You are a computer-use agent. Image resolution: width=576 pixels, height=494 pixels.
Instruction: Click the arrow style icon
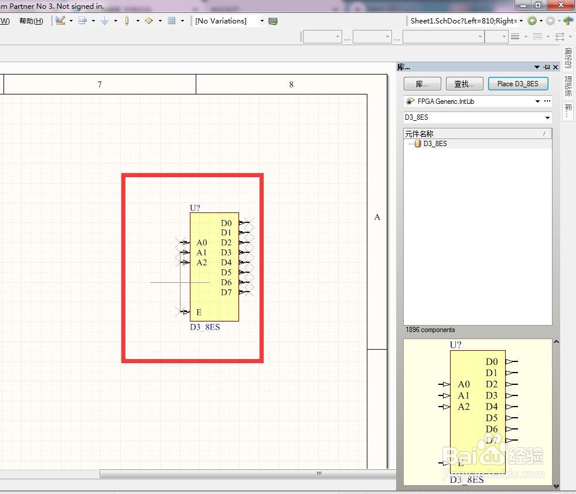point(560,36)
